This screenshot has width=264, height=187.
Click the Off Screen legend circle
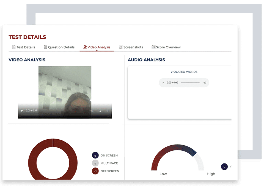click(x=95, y=171)
